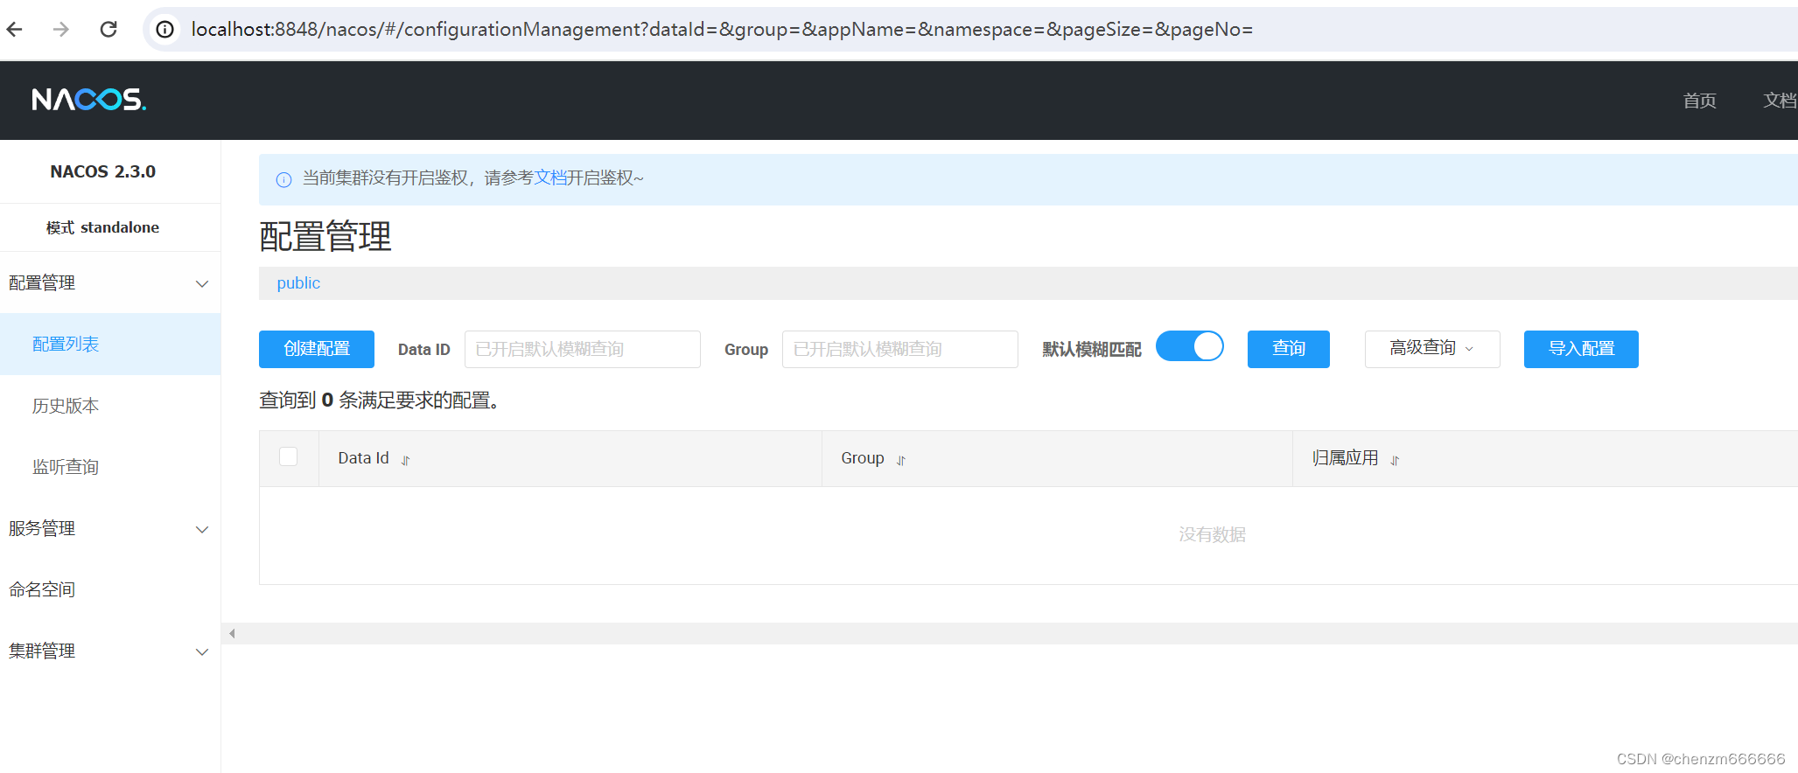Open the 高级查询 dropdown
Image resolution: width=1798 pixels, height=773 pixels.
pos(1432,349)
